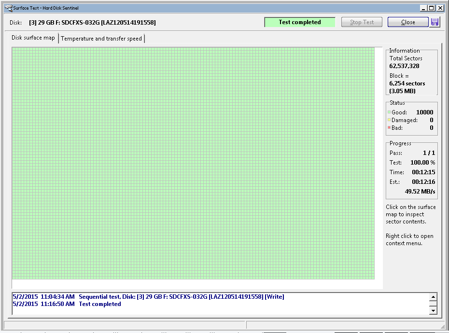
Task: Maximize the Surface Test window
Action: point(432,8)
